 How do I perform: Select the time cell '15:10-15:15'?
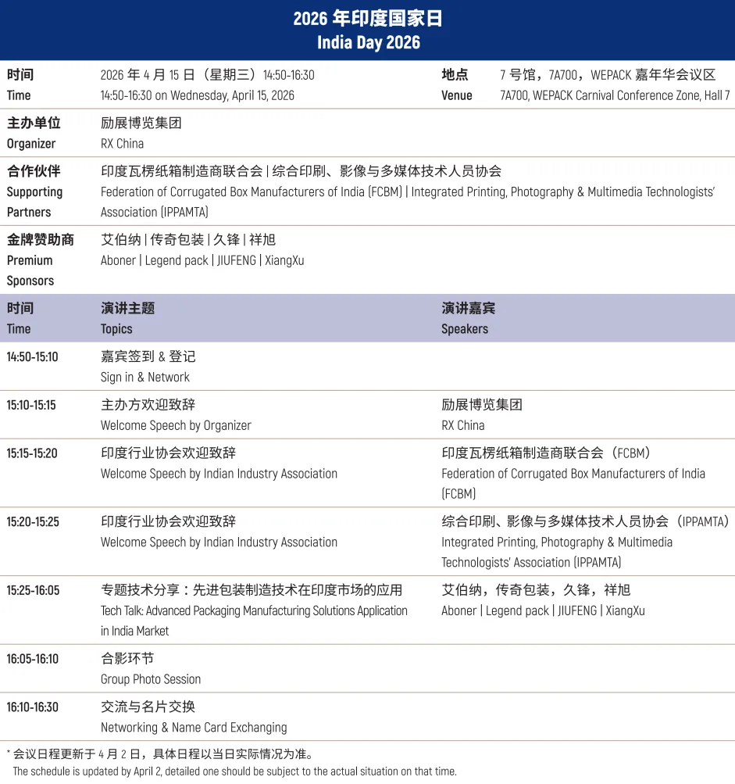pyautogui.click(x=31, y=405)
